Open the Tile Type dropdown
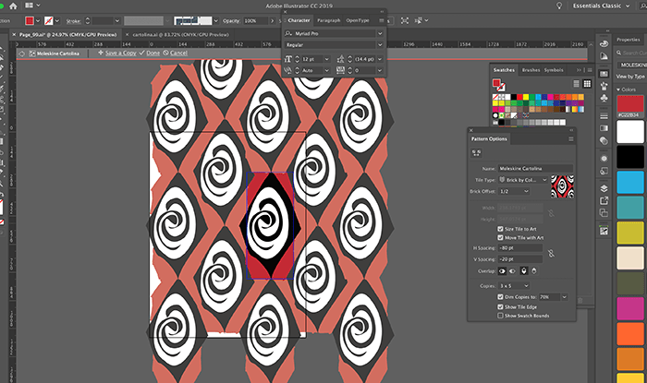This screenshot has width=647, height=383. tap(523, 180)
